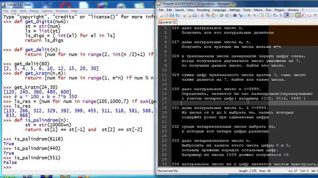The height and width of the screenshot is (178, 318).
Task: Click the Zoom In toolbar icon
Action: coord(249,16)
